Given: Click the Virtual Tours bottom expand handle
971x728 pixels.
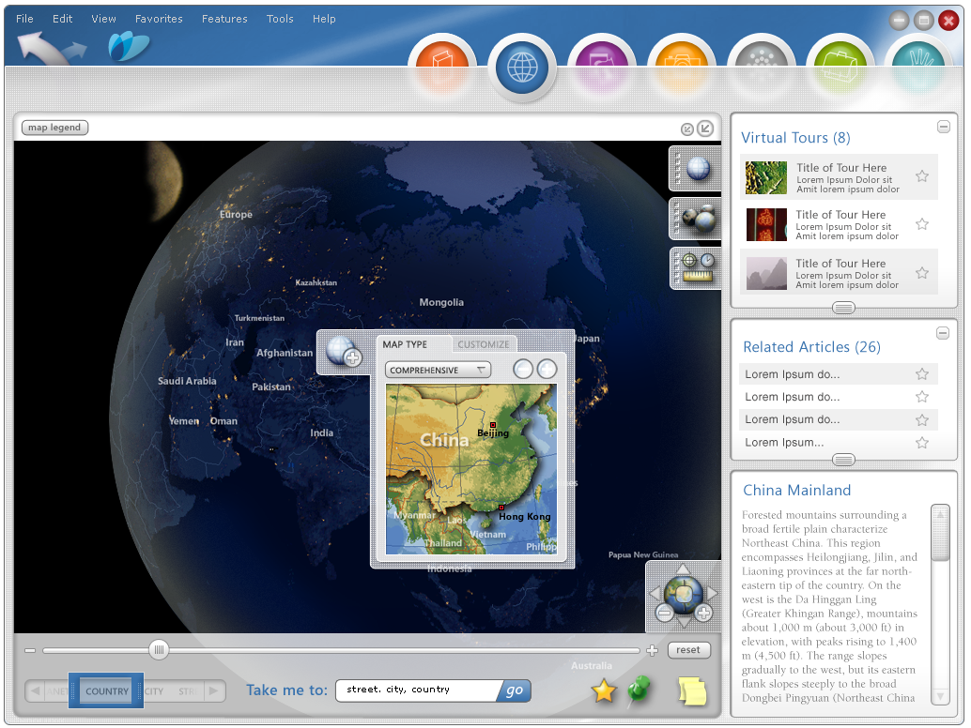Looking at the screenshot, I should pos(843,308).
